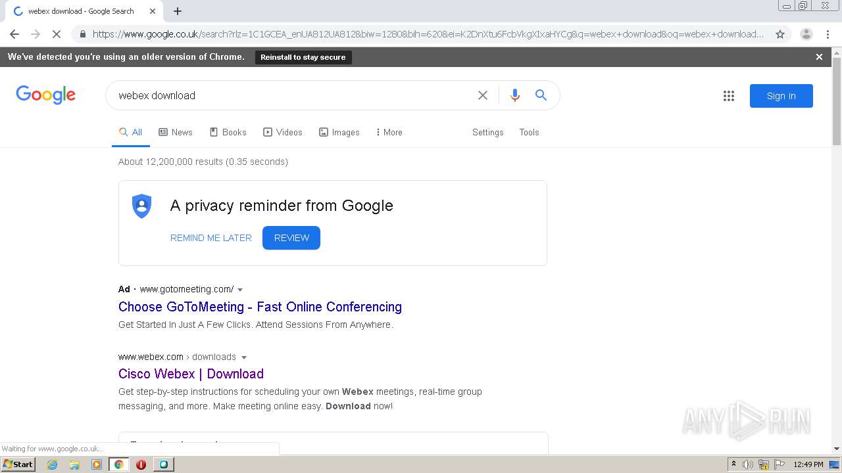Open Chrome three-dot menu
Image resolution: width=842 pixels, height=473 pixels.
coord(828,34)
